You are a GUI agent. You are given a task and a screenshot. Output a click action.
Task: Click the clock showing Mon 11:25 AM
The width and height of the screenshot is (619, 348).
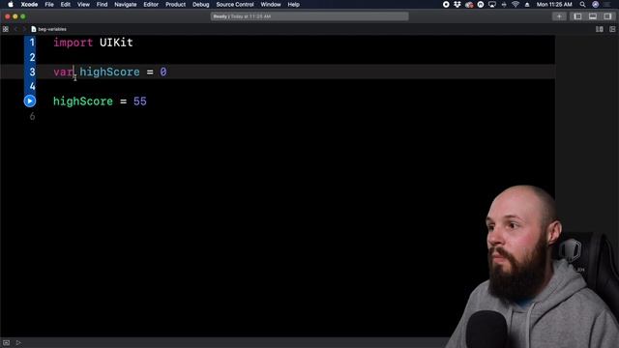554,4
